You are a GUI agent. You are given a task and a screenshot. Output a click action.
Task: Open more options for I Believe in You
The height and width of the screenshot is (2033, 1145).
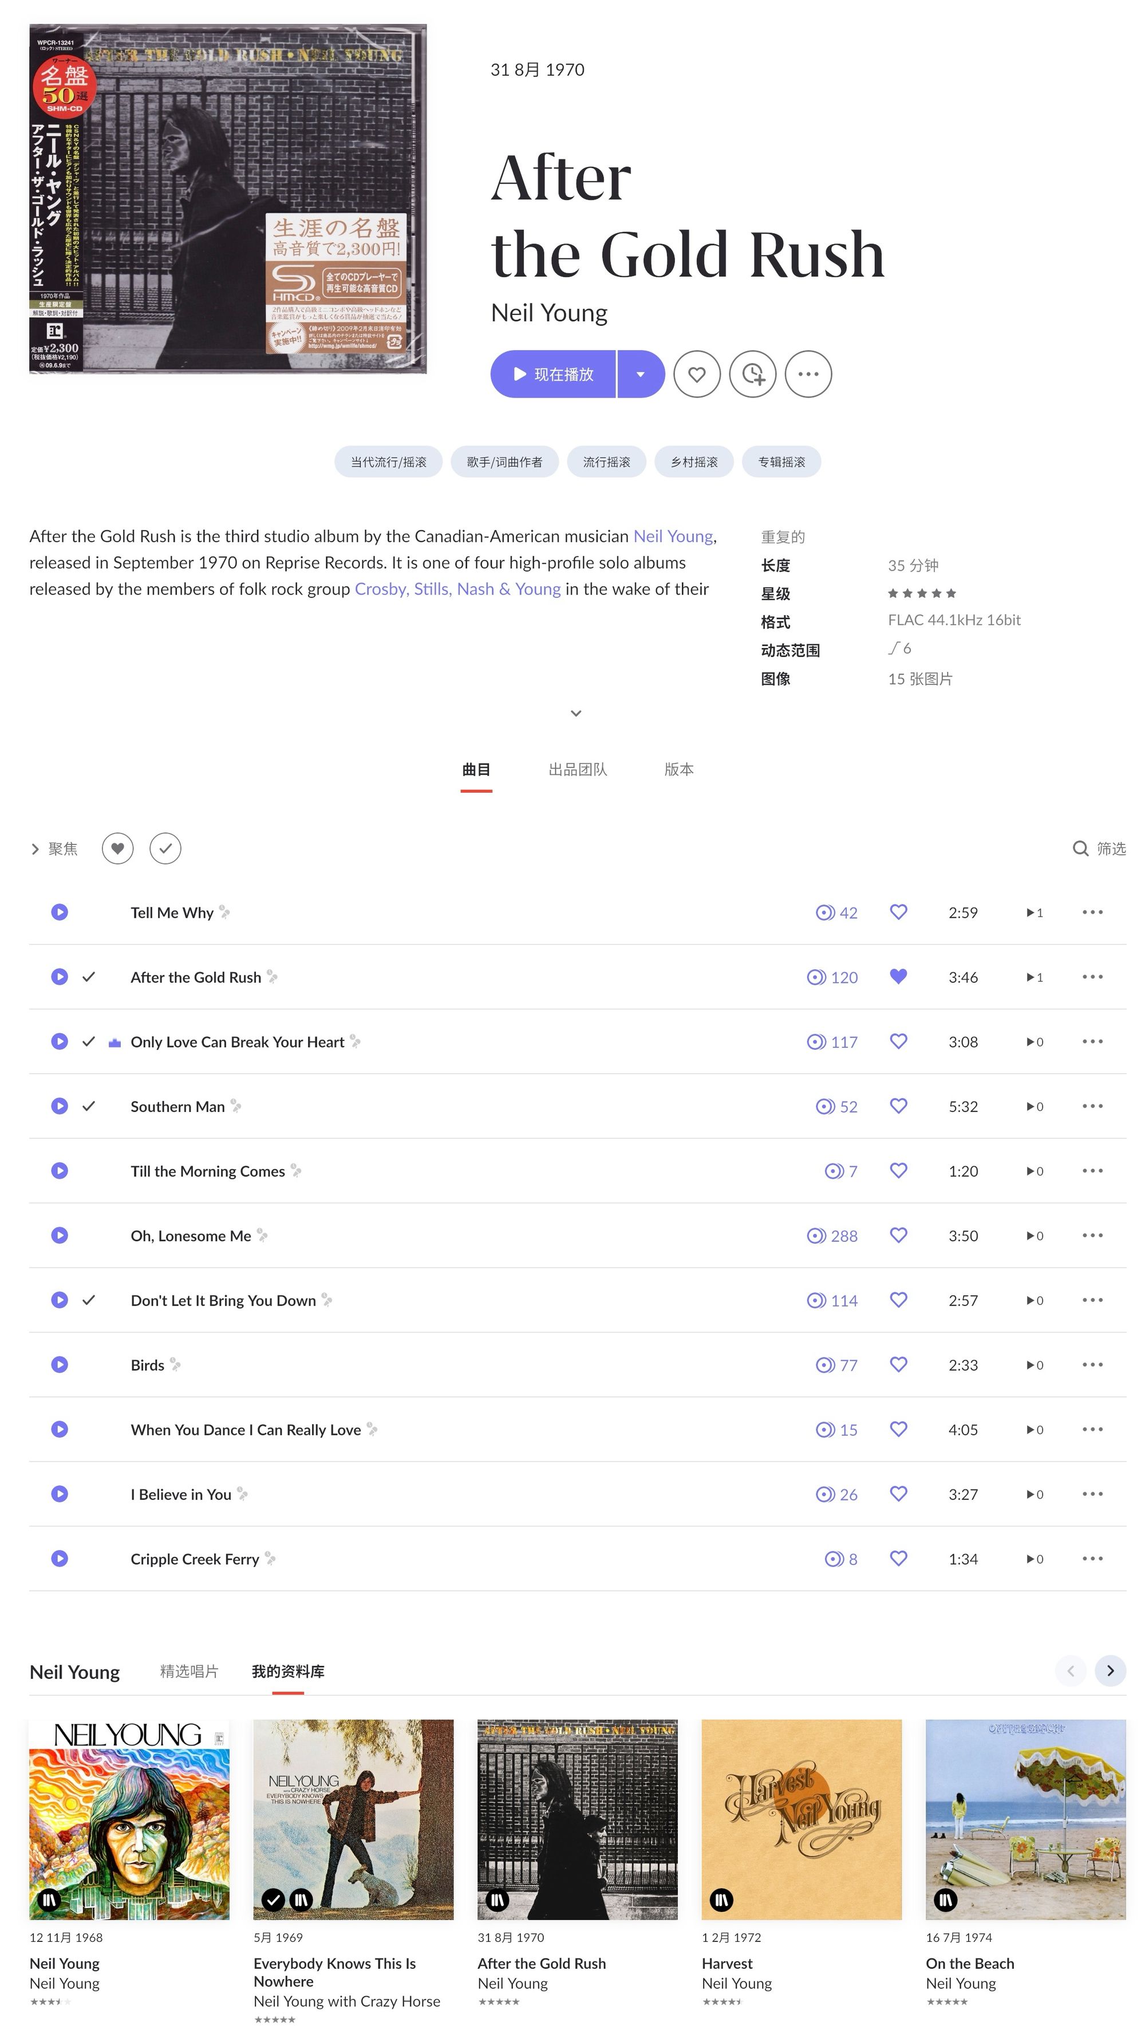(1092, 1494)
